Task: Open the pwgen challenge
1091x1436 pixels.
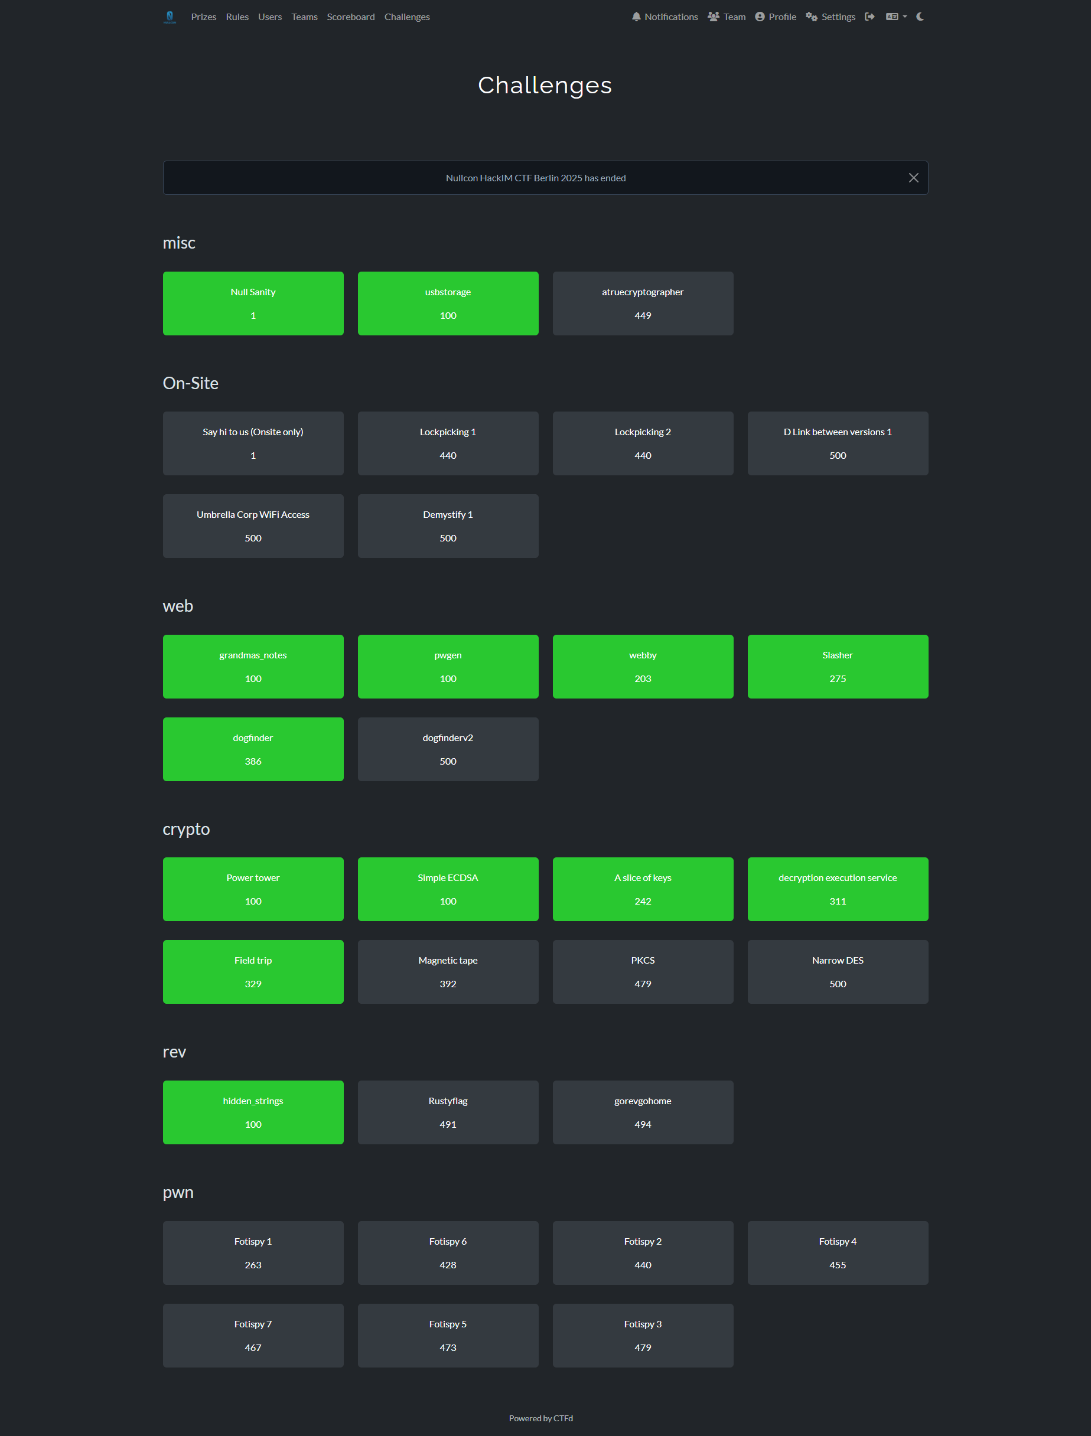Action: click(448, 667)
